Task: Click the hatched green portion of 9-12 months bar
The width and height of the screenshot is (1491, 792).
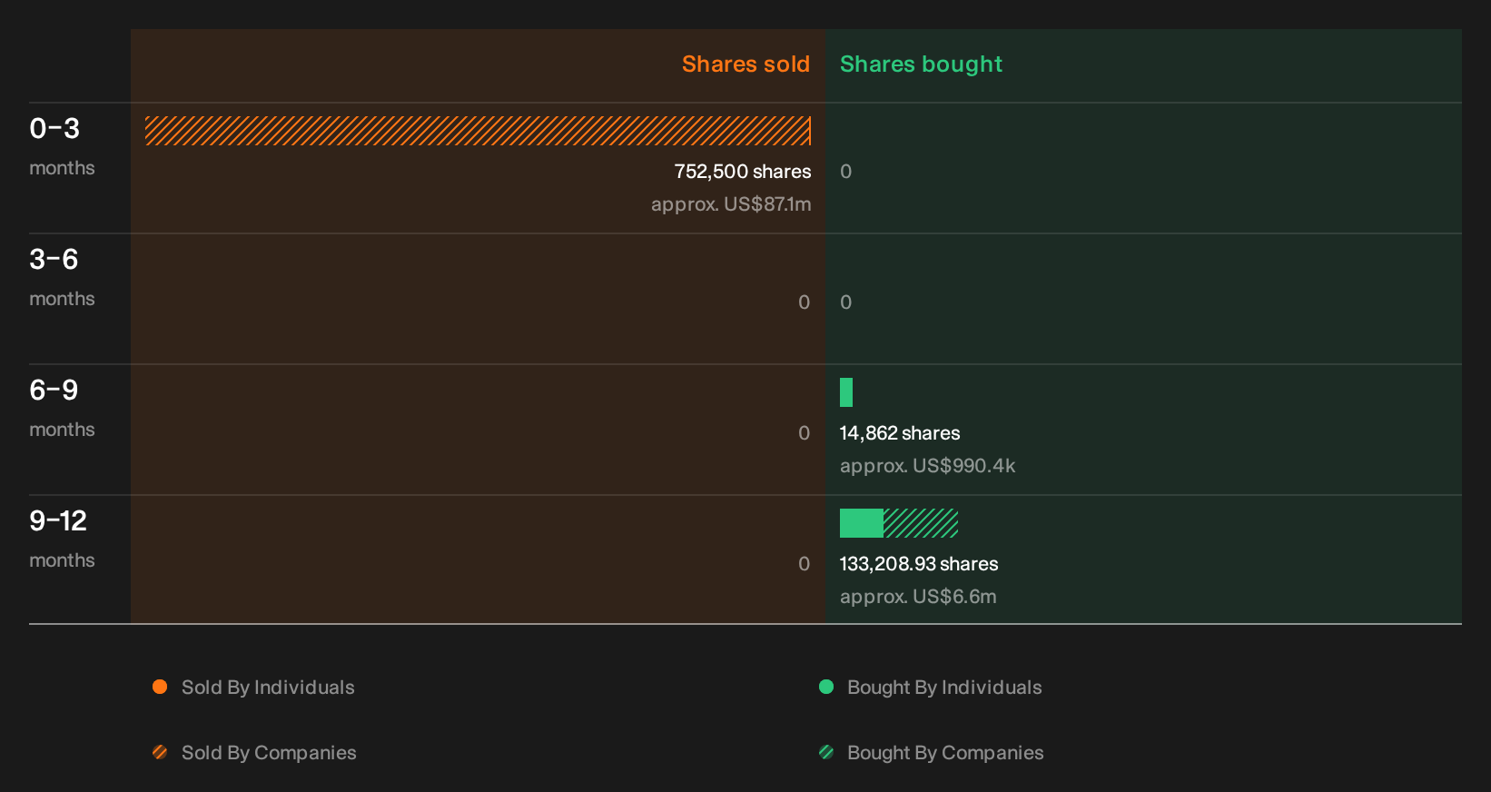Action: (921, 523)
